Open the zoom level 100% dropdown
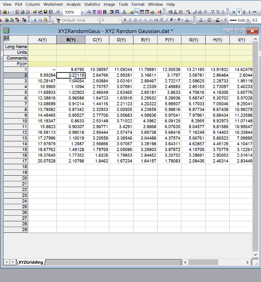This screenshot has width=261, height=282. pos(82,12)
